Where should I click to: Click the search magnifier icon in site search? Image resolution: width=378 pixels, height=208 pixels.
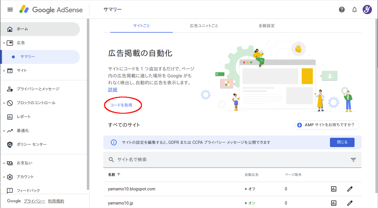pos(111,159)
